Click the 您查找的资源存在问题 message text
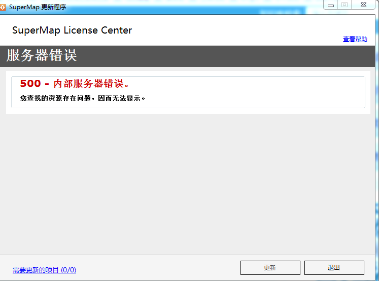379x281 pixels. 83,98
